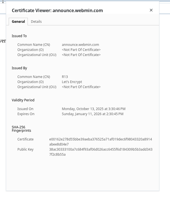Click the Let's Encrypt organization value
This screenshot has width=170, height=201.
pos(72,82)
